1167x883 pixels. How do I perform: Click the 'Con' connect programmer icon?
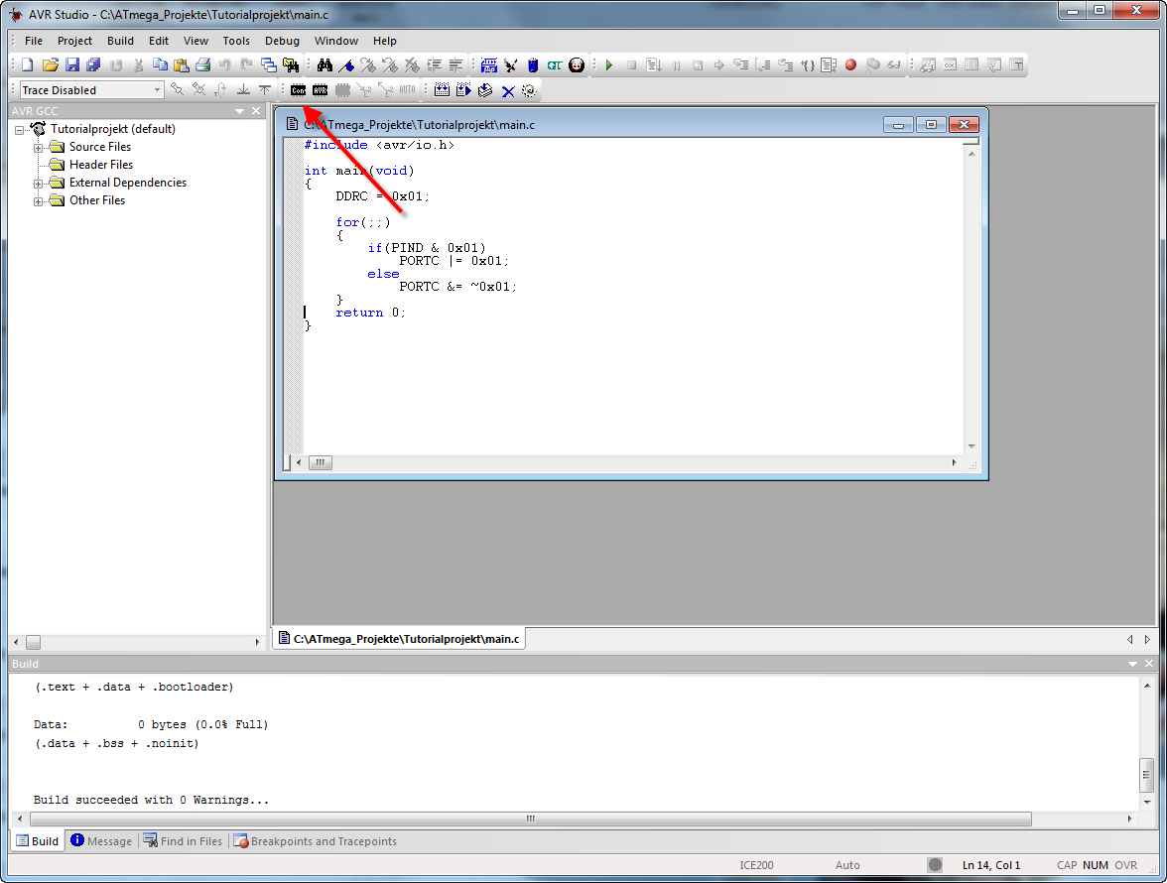(x=299, y=90)
